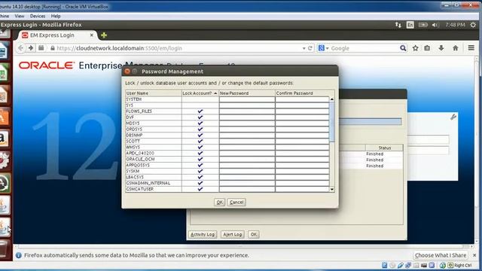Open the System Settings dock icon
The width and height of the screenshot is (482, 271).
[5, 160]
